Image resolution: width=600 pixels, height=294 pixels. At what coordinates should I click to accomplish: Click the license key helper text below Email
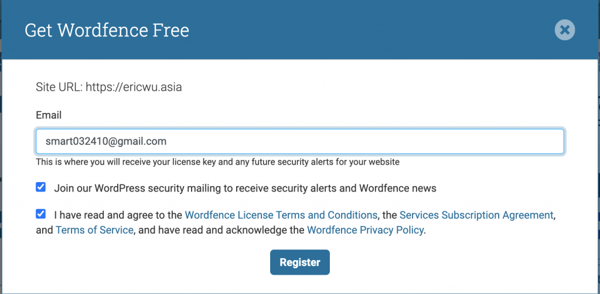[218, 162]
